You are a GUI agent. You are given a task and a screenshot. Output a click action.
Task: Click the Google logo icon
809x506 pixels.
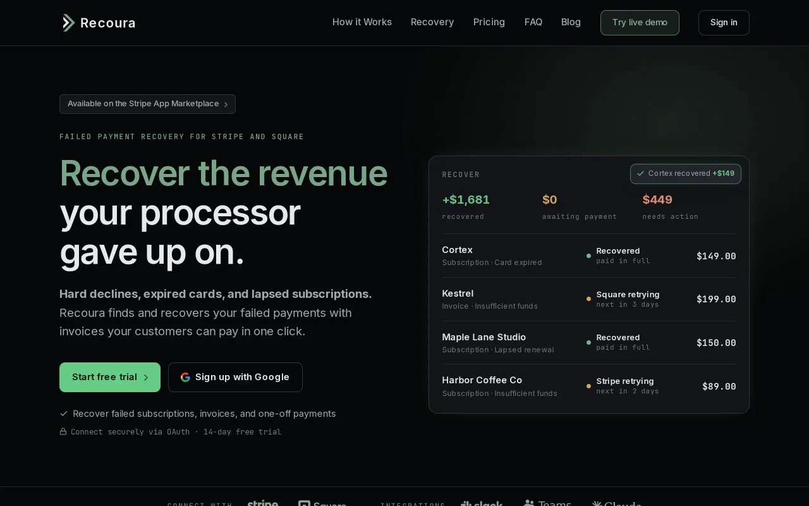[x=185, y=377]
